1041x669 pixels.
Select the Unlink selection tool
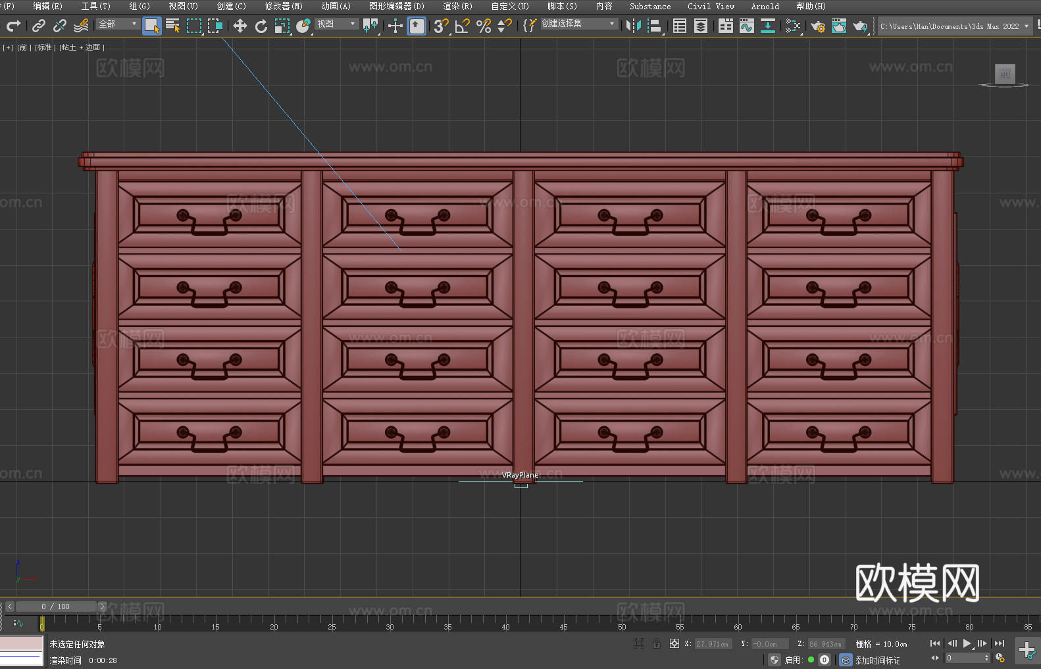point(60,26)
